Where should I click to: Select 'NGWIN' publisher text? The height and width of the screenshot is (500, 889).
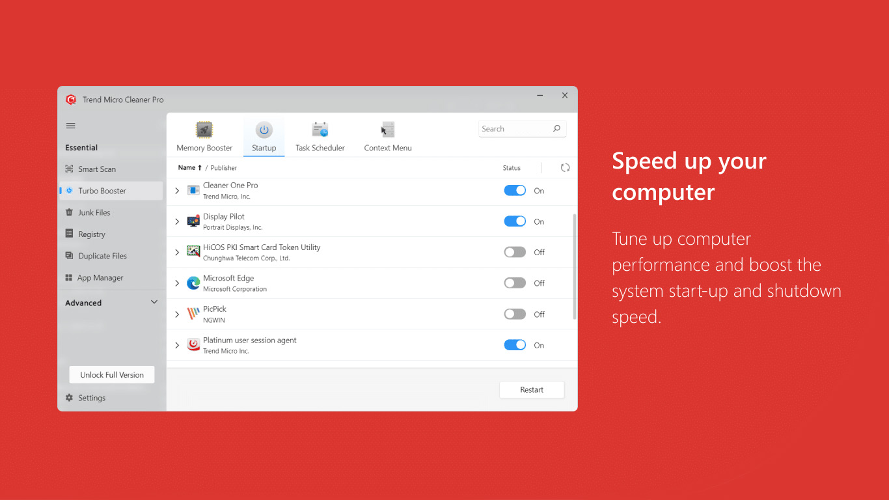point(214,320)
